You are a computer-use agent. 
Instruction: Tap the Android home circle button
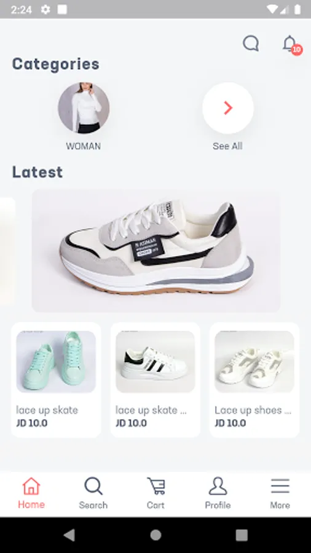point(155,535)
